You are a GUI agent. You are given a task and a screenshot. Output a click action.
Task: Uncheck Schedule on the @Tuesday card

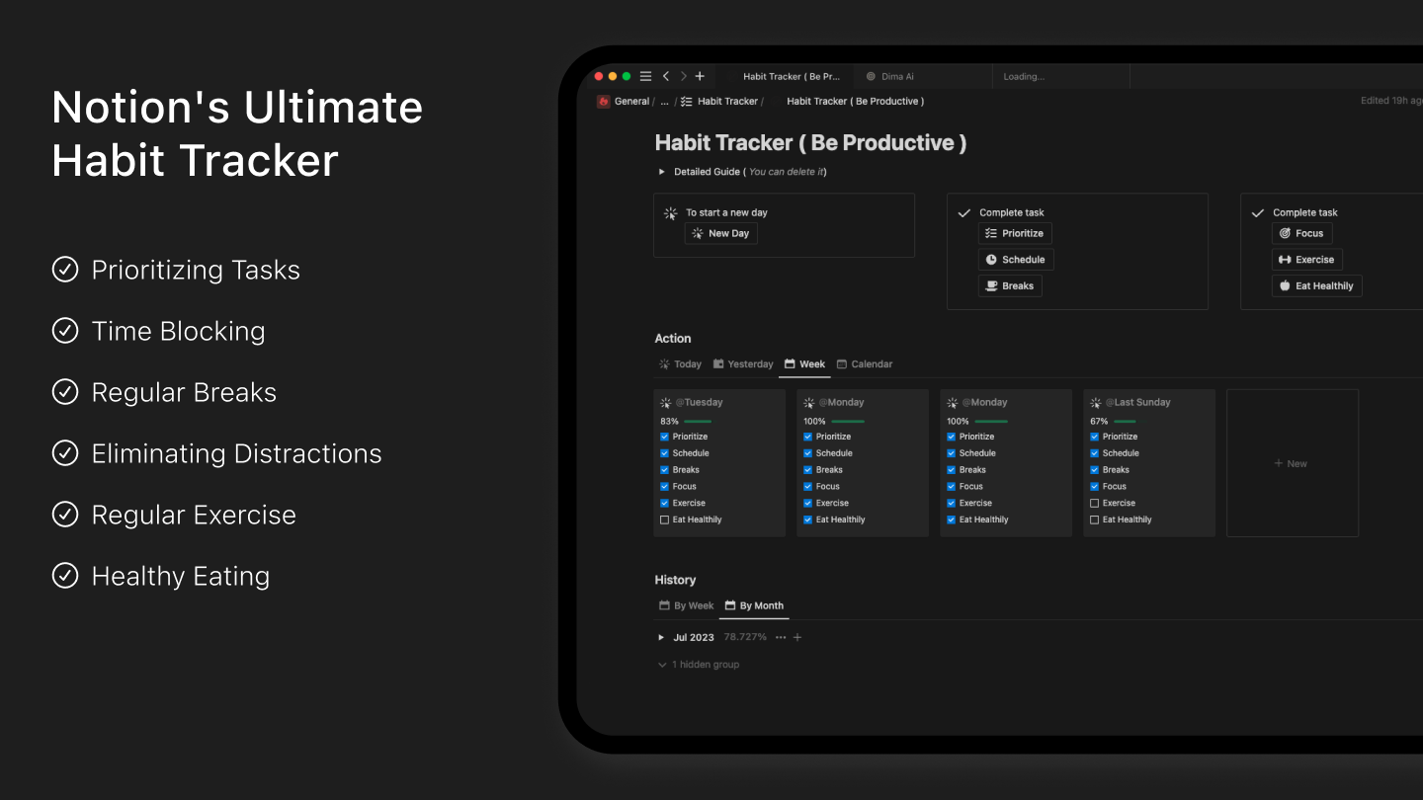point(665,453)
